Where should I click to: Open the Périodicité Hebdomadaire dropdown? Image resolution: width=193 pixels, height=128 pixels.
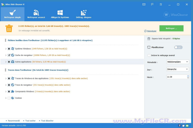(x=178, y=62)
